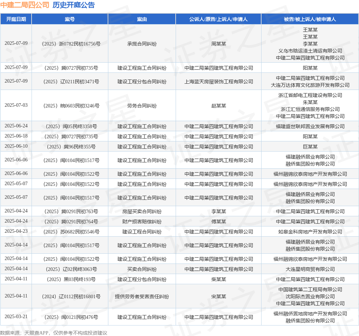The height and width of the screenshot is (336, 359).
Task: Click date 2025-06-10
Action: pyautogui.click(x=16, y=146)
